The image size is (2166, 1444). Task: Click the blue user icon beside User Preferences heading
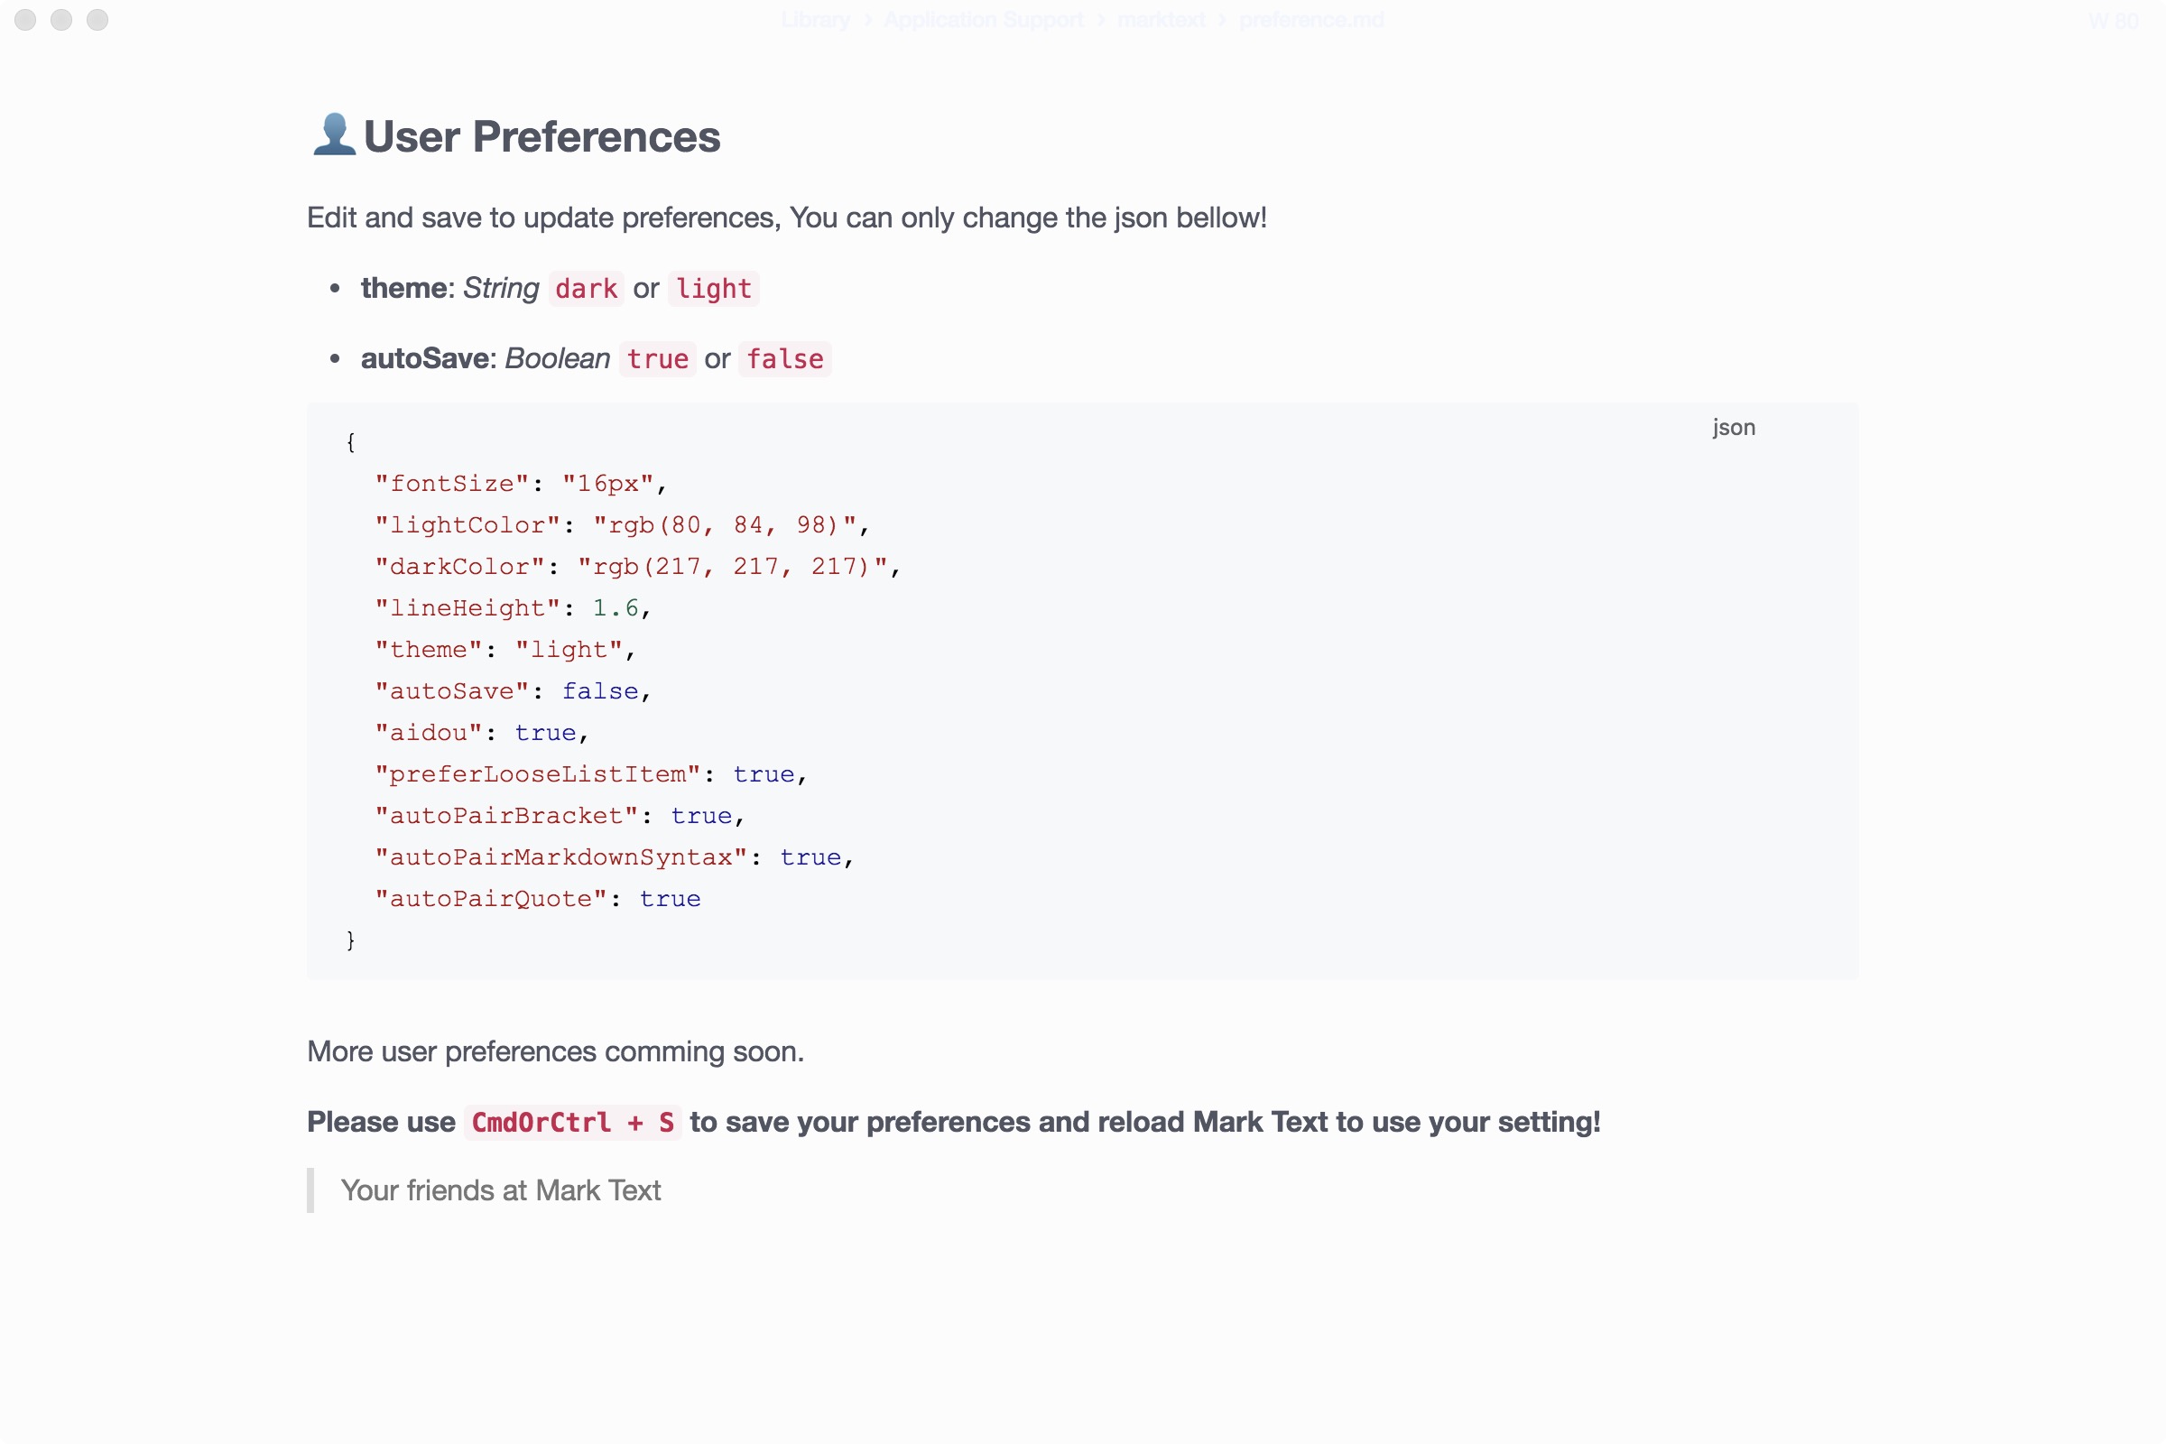tap(333, 135)
